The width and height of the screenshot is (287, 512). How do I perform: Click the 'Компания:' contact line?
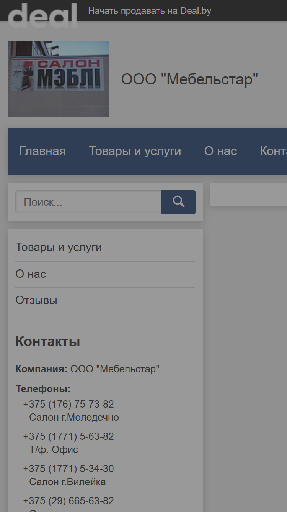[87, 369]
